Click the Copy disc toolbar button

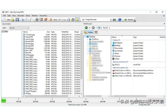62,20
